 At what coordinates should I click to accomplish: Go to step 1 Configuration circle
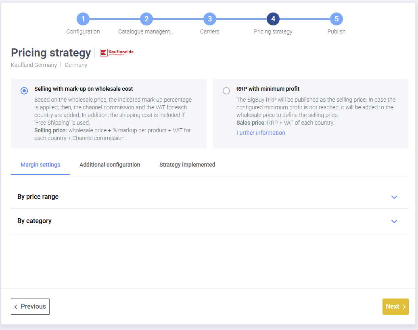[83, 19]
